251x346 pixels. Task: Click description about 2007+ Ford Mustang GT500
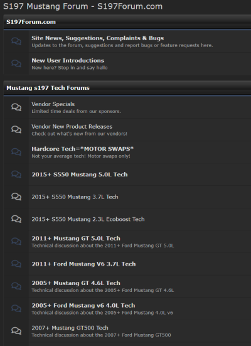coord(101,335)
